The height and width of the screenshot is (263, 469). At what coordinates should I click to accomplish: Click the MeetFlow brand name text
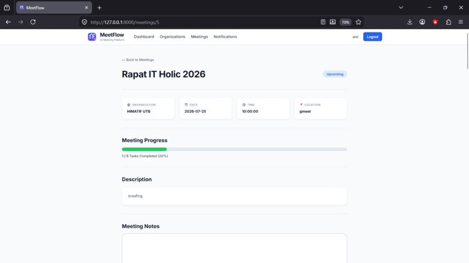[112, 35]
